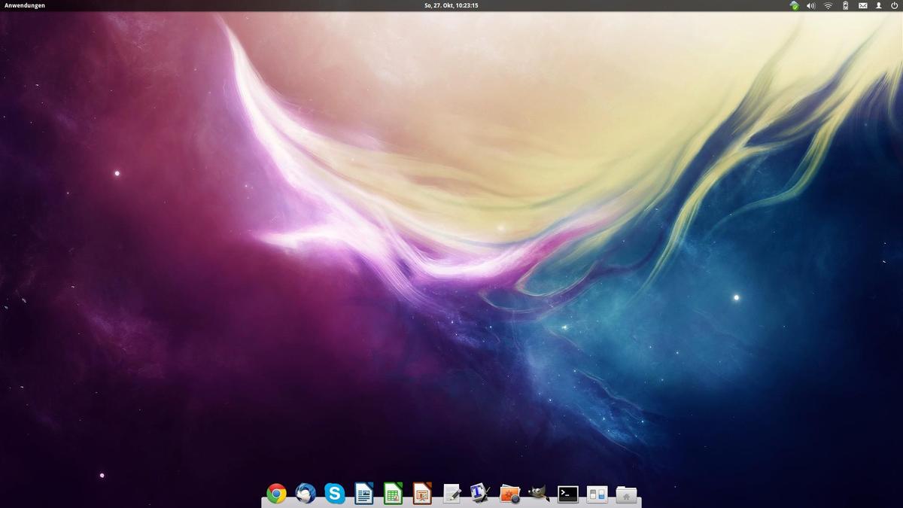The width and height of the screenshot is (903, 508).
Task: Open LibreOffice Calc spreadsheet icon
Action: click(x=393, y=494)
